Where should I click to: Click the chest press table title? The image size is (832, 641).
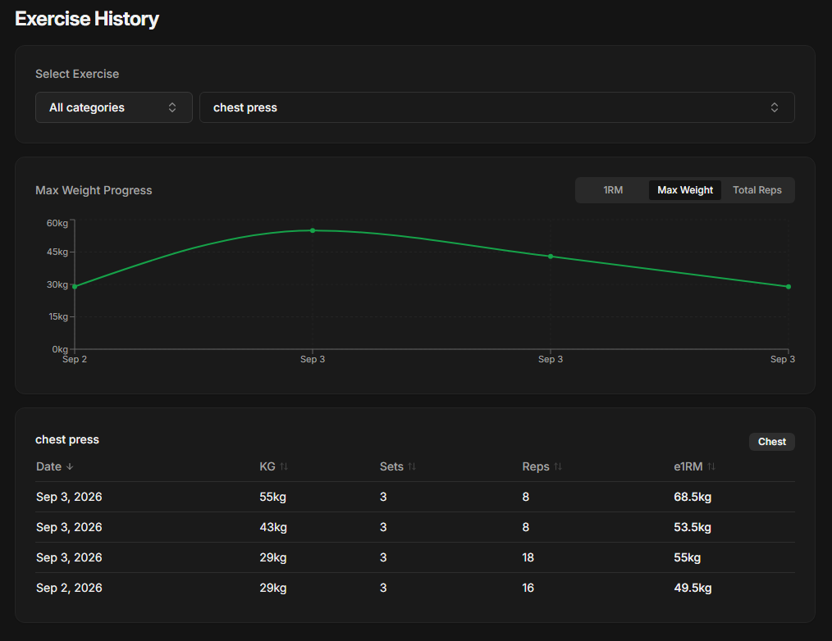[66, 439]
